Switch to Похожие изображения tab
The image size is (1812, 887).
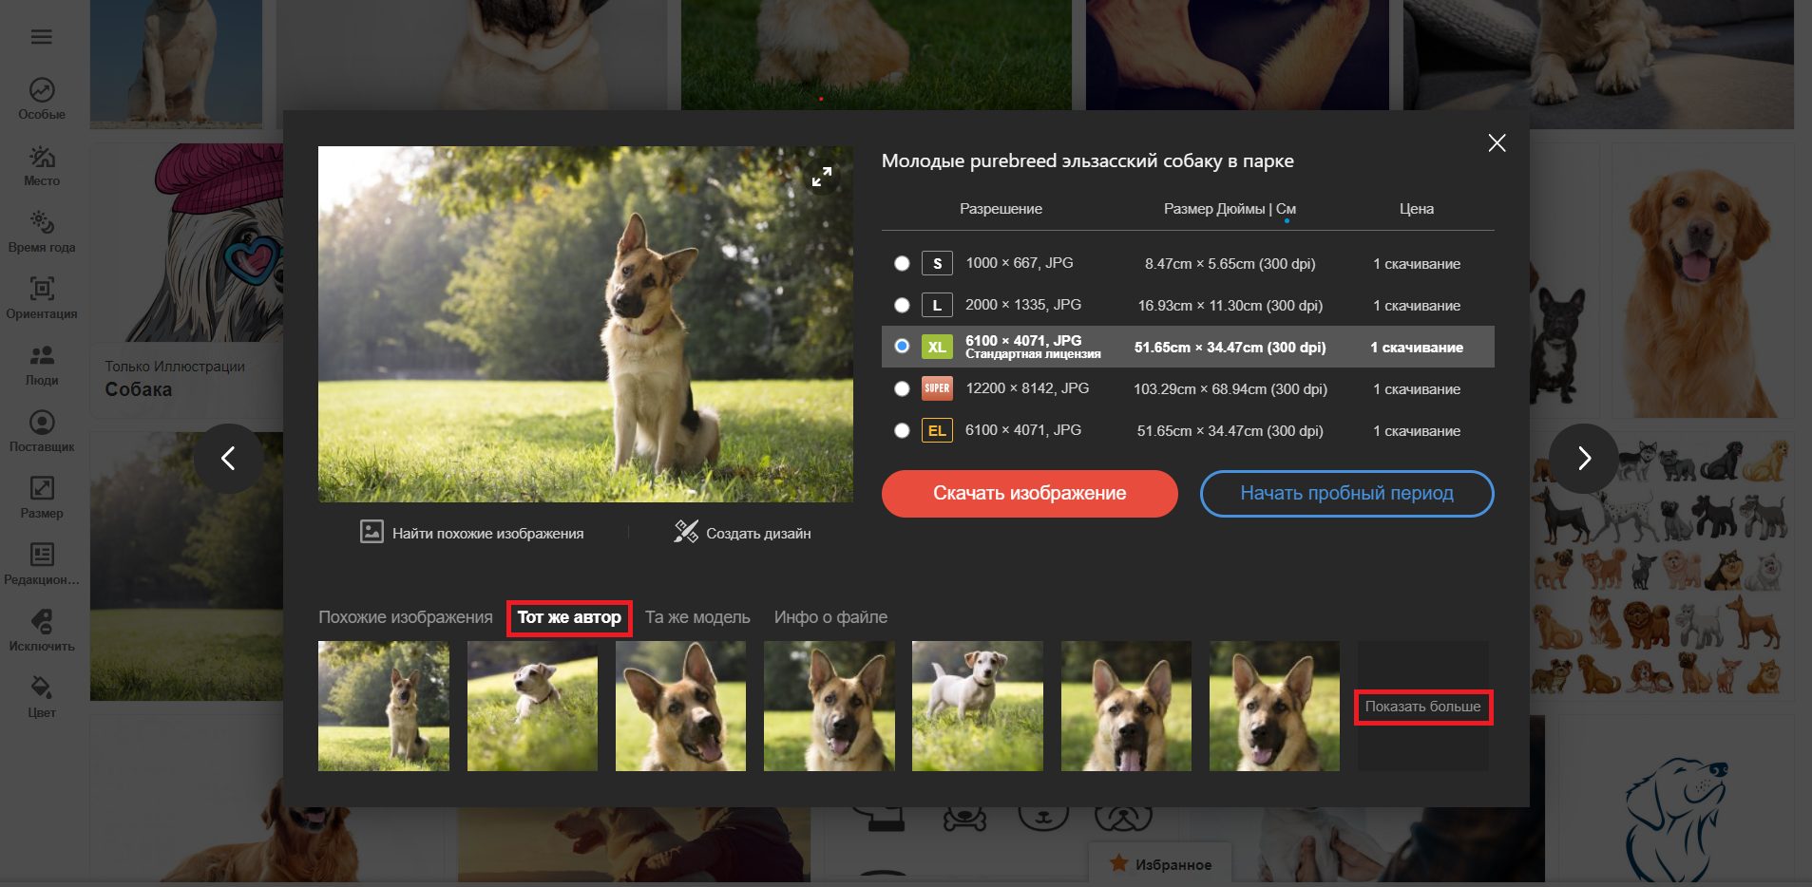coord(406,617)
